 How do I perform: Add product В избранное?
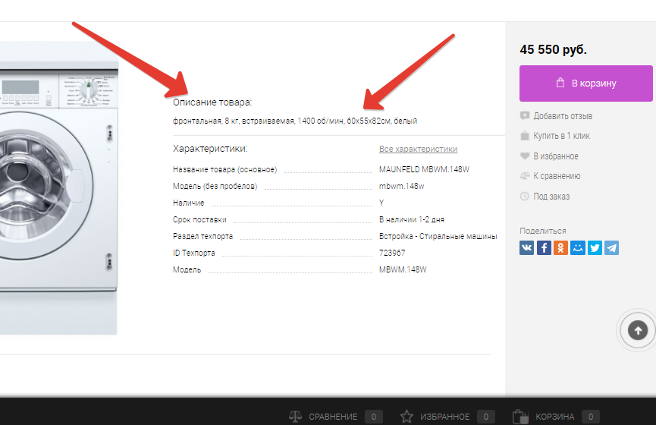click(x=556, y=156)
